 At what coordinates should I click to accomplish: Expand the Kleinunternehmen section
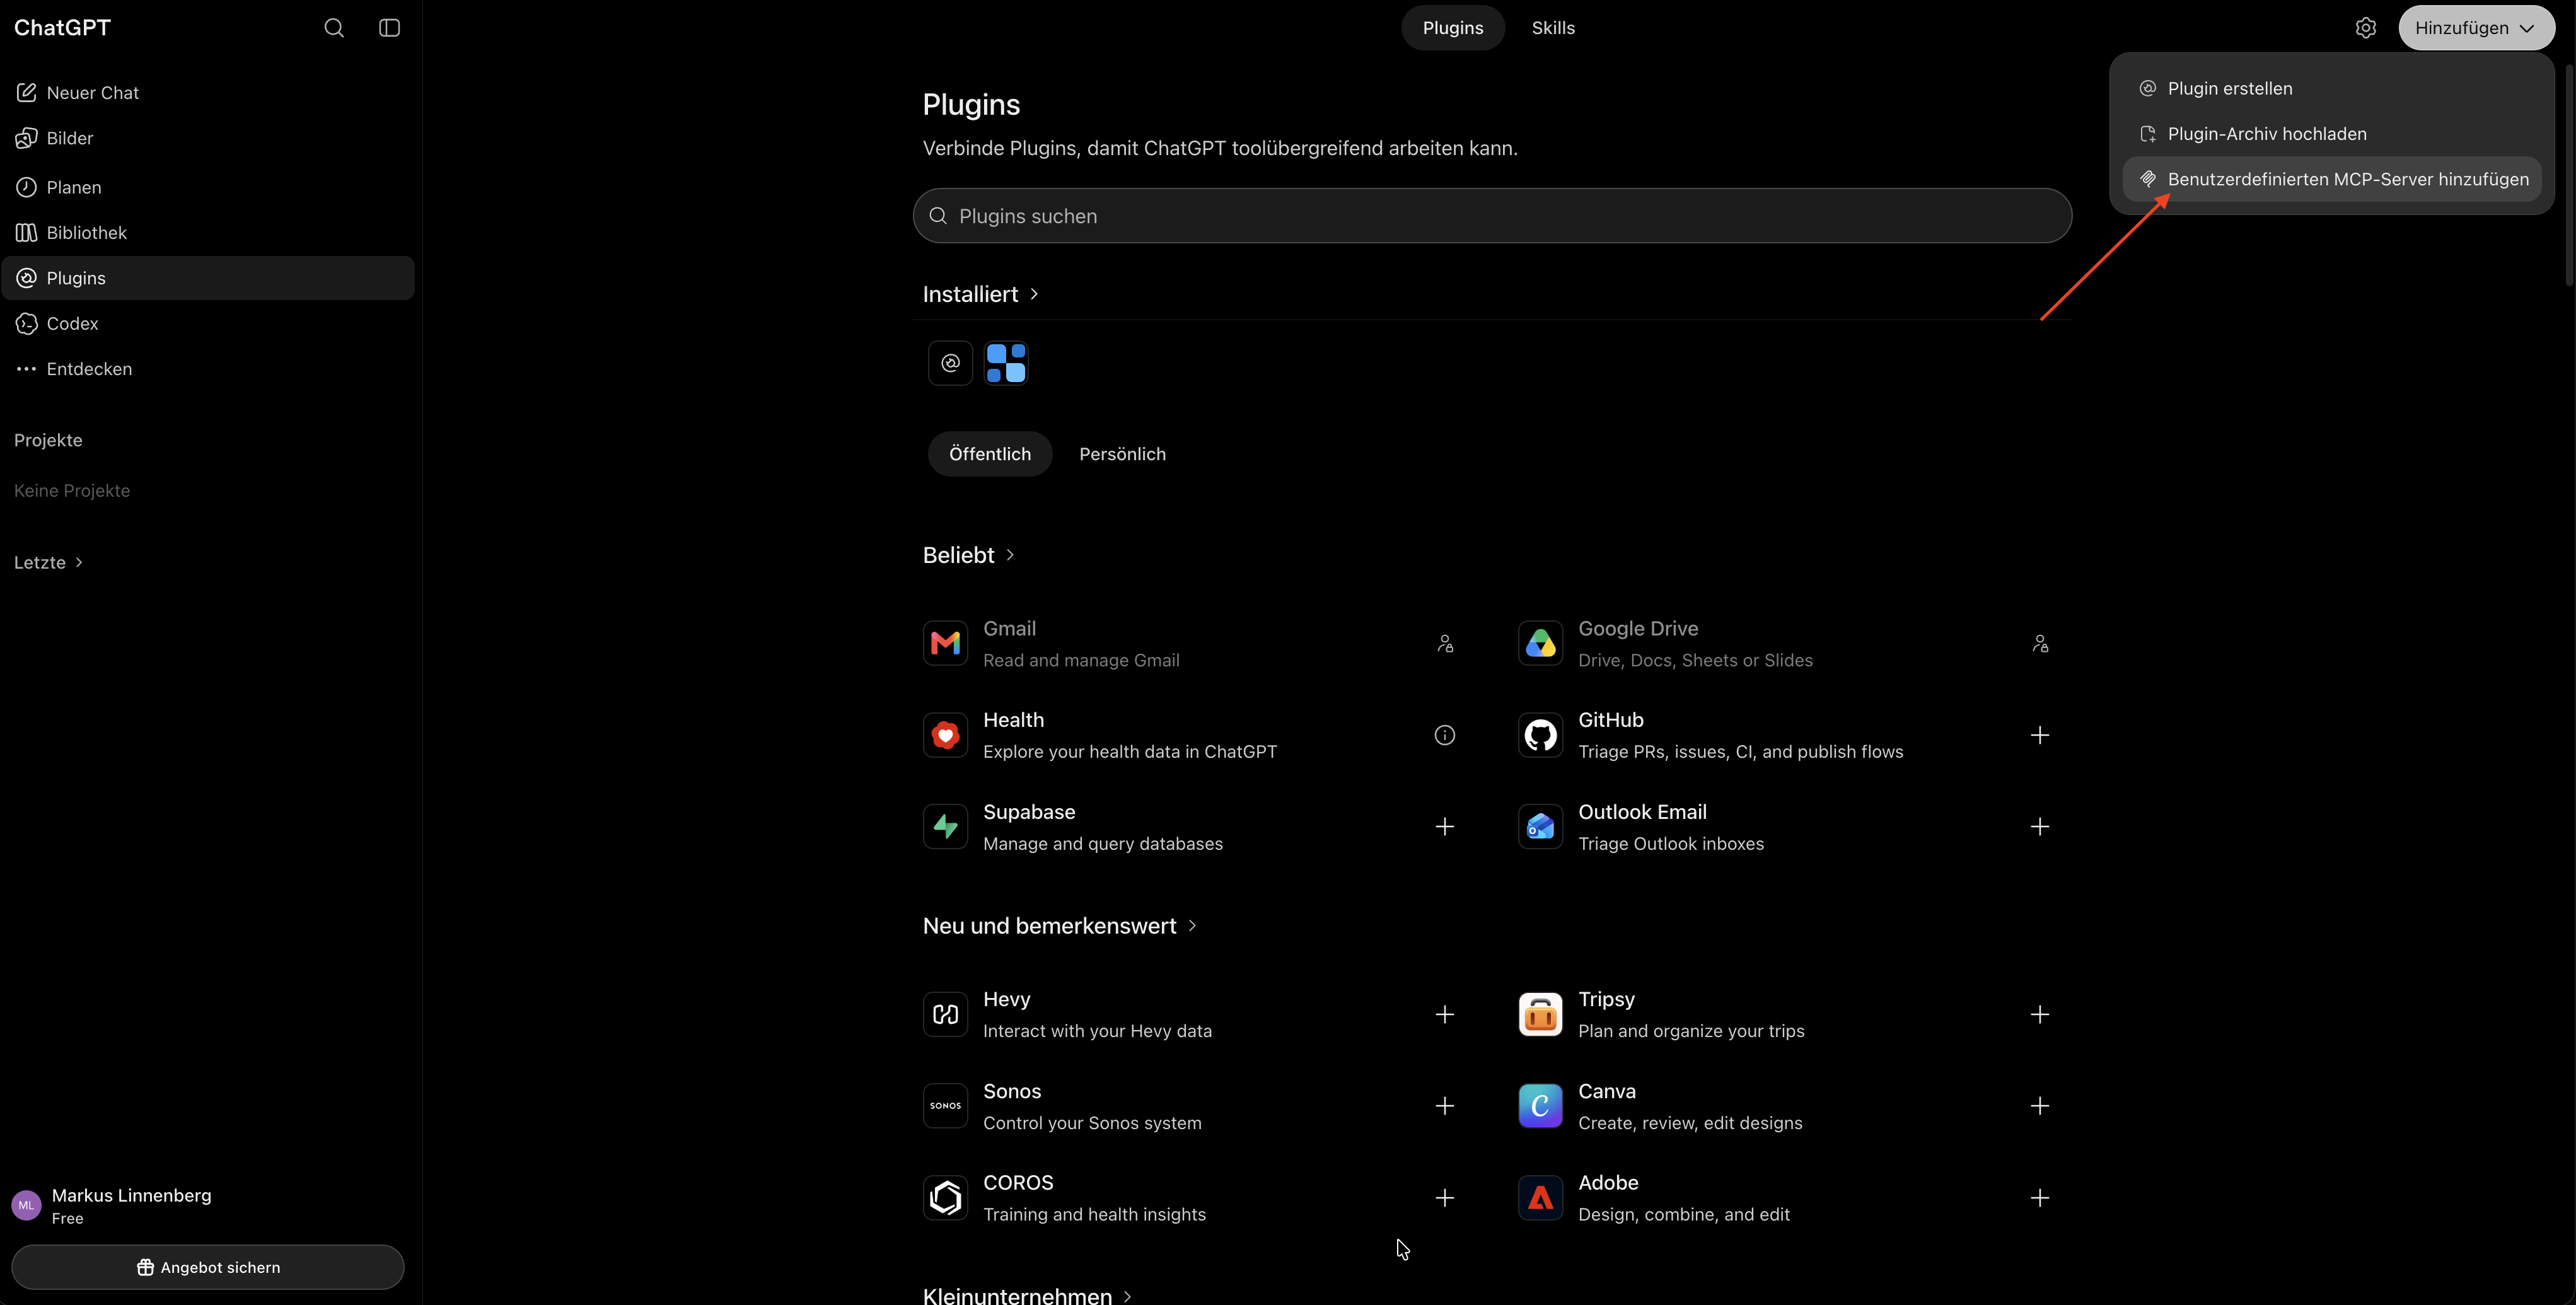click(1027, 1295)
